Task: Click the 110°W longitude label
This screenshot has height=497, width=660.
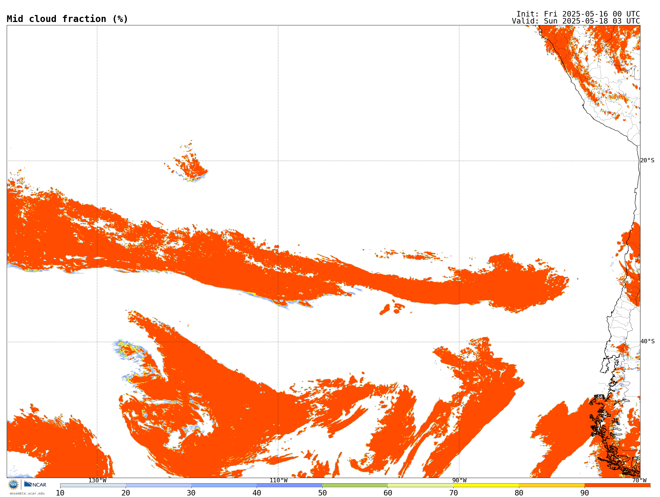Action: click(278, 480)
